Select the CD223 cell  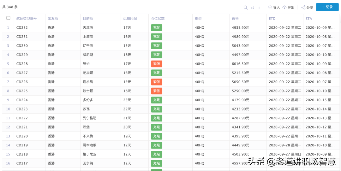[30, 109]
